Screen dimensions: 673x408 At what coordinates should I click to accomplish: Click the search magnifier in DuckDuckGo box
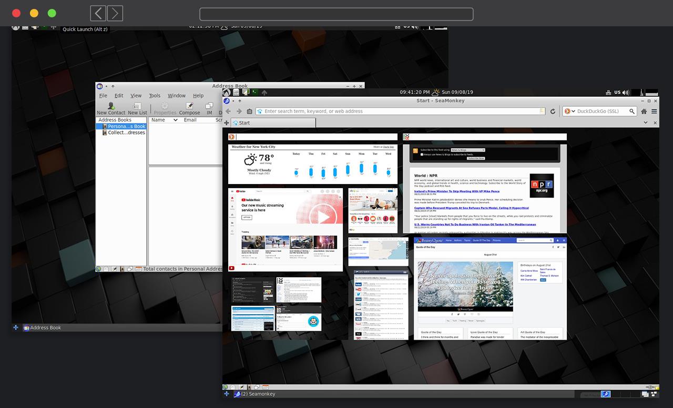tap(631, 111)
